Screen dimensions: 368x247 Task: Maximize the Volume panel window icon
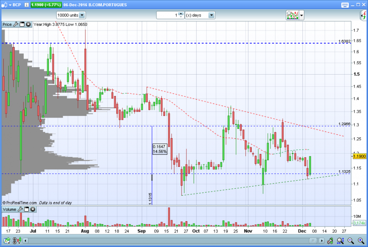point(26,209)
